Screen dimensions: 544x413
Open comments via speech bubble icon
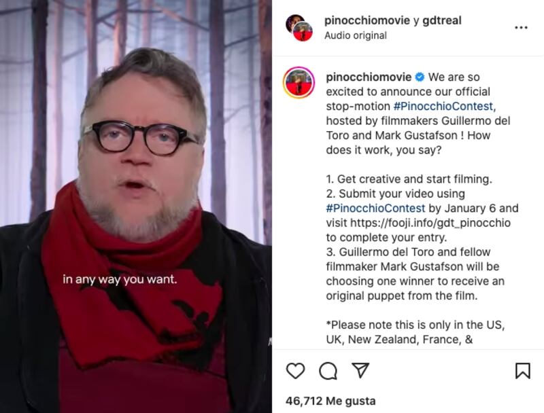[328, 371]
